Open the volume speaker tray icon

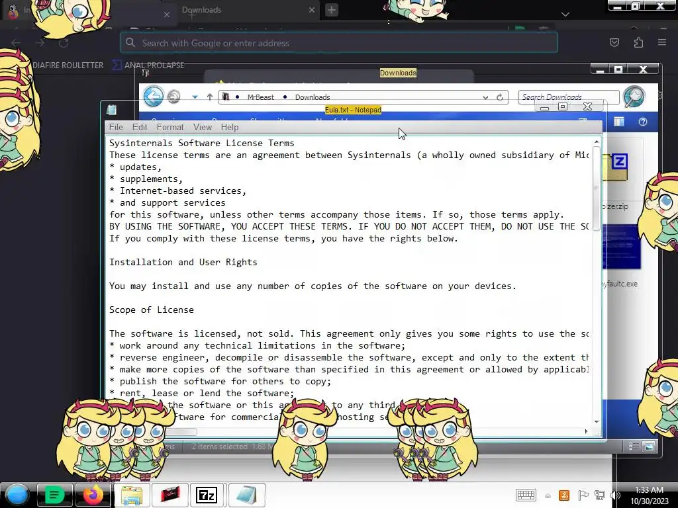(615, 495)
